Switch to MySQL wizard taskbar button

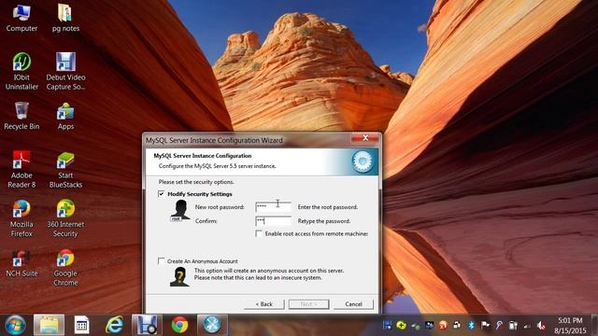click(x=212, y=325)
